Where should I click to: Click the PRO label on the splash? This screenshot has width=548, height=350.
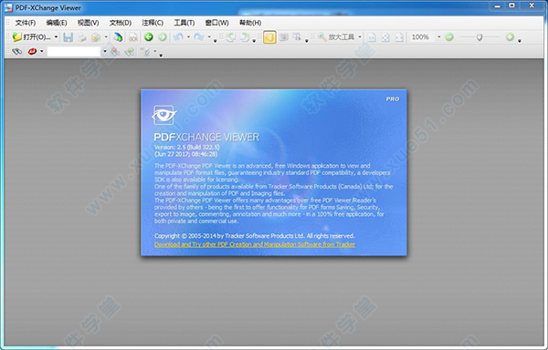point(393,99)
